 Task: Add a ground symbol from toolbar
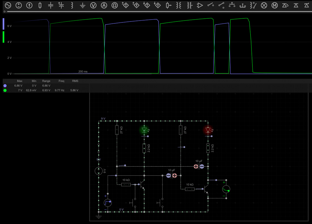[82, 5]
